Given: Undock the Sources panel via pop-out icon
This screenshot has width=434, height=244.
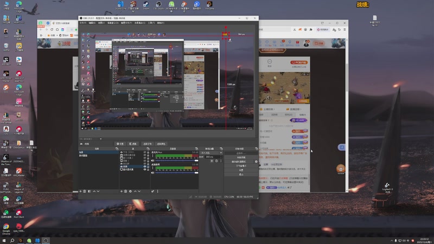Looking at the screenshot, I should coord(148,149).
